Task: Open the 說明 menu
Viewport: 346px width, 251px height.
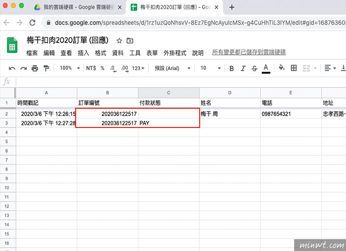Action: click(198, 53)
